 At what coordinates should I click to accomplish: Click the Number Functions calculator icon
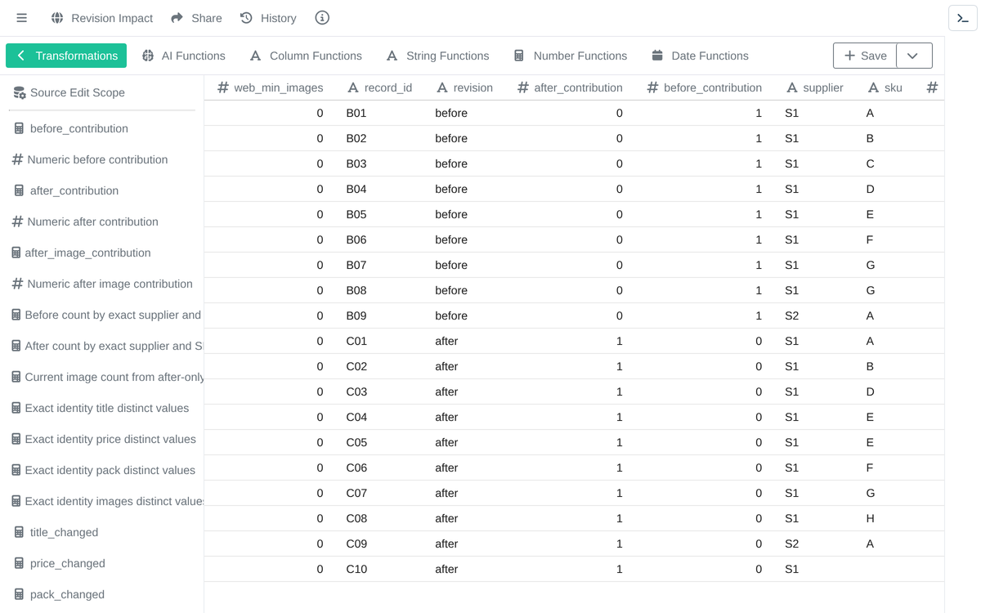519,56
